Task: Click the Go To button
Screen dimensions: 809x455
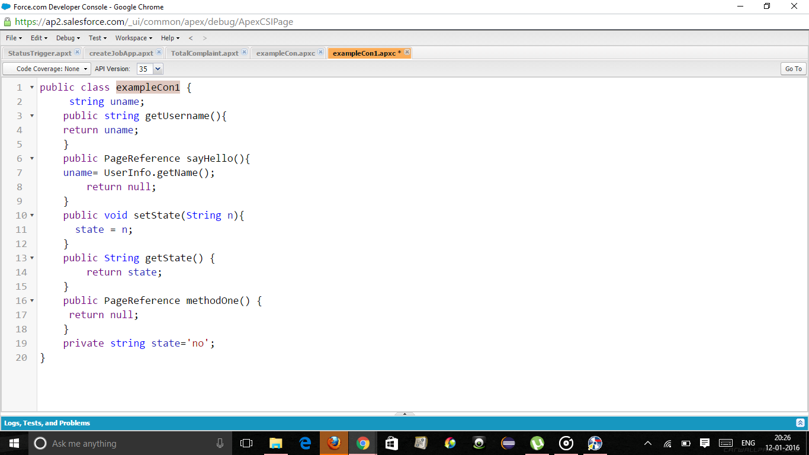Action: pos(794,69)
